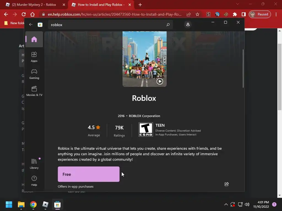Open the notification center badge
The height and width of the screenshot is (211, 282).
(274, 204)
